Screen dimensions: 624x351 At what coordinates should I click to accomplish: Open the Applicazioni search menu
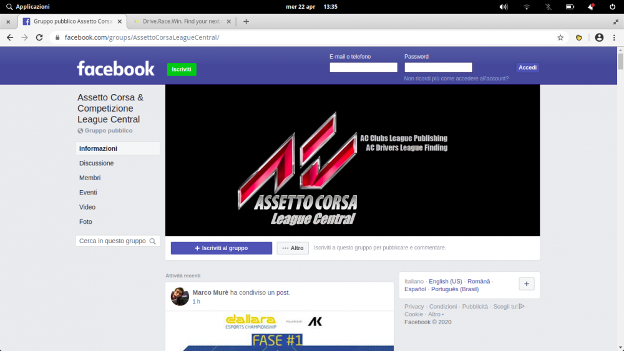tap(28, 7)
